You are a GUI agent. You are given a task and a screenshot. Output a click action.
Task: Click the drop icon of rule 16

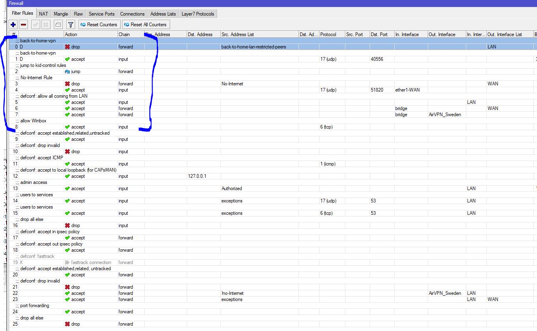click(x=67, y=225)
